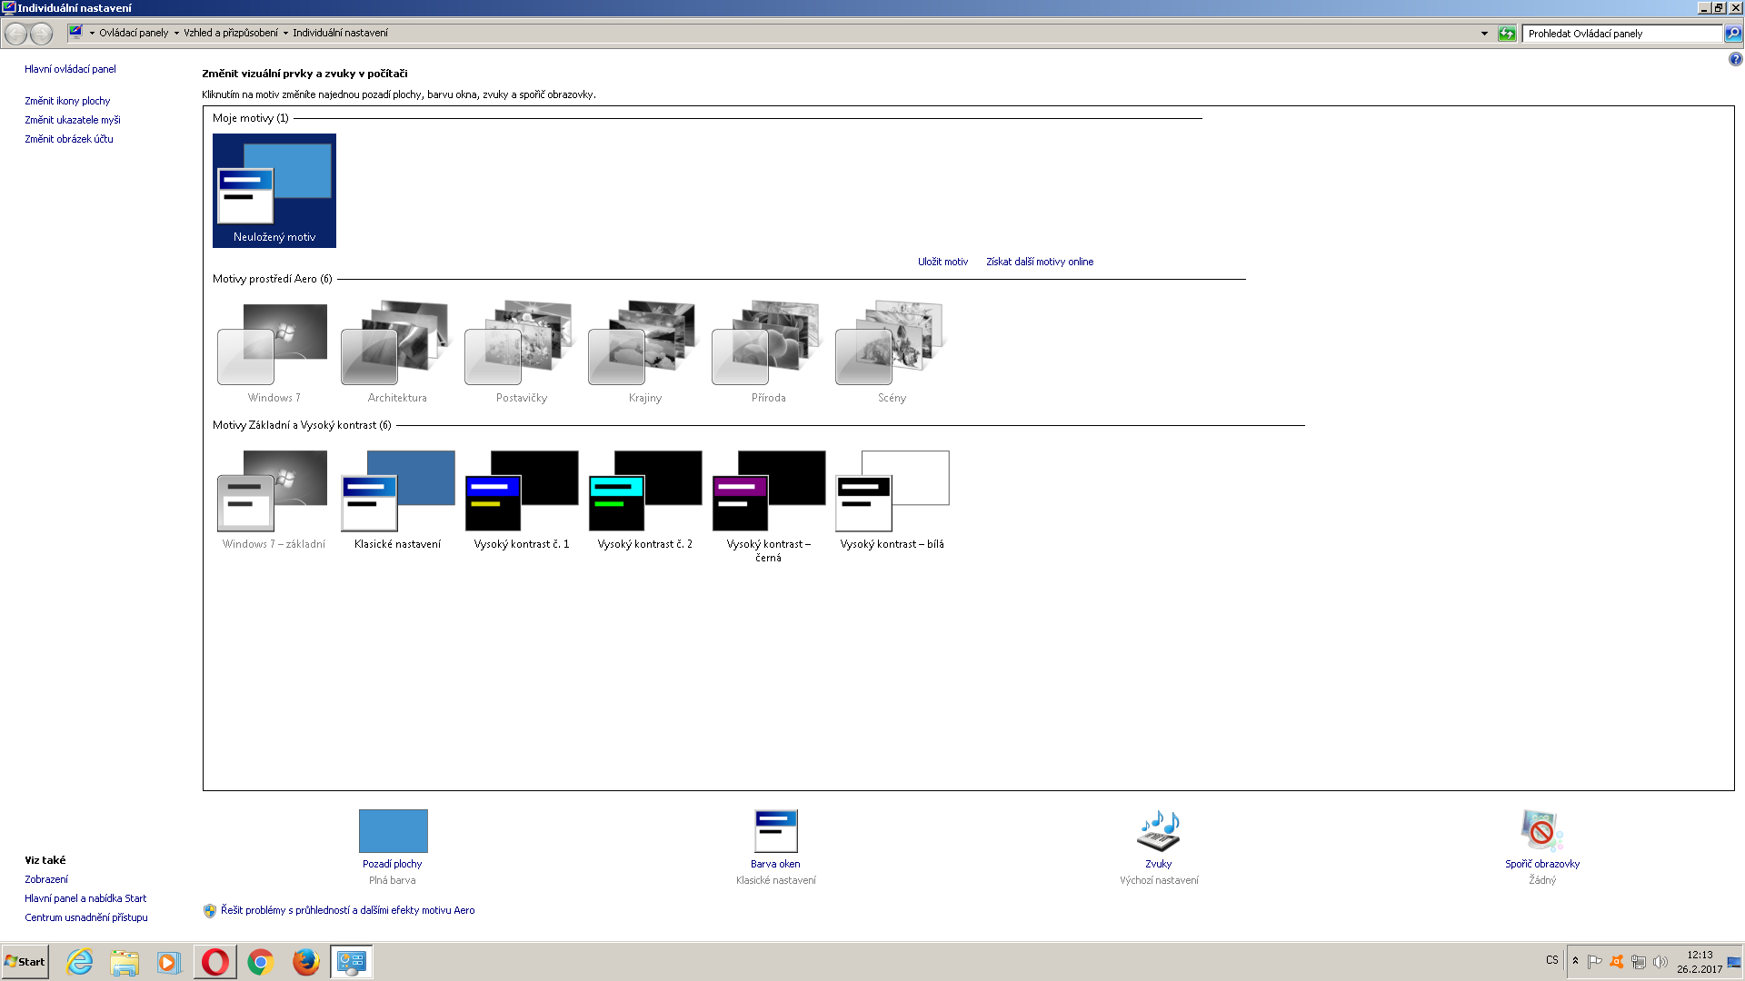Screen dimensions: 1745x981
Task: Launch Opera from the taskbar
Action: (215, 962)
